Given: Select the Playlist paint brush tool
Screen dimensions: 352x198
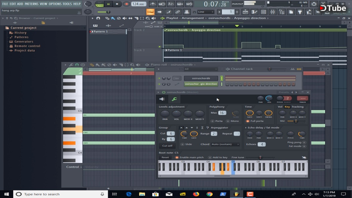Looking at the screenshot, I should point(113,18).
